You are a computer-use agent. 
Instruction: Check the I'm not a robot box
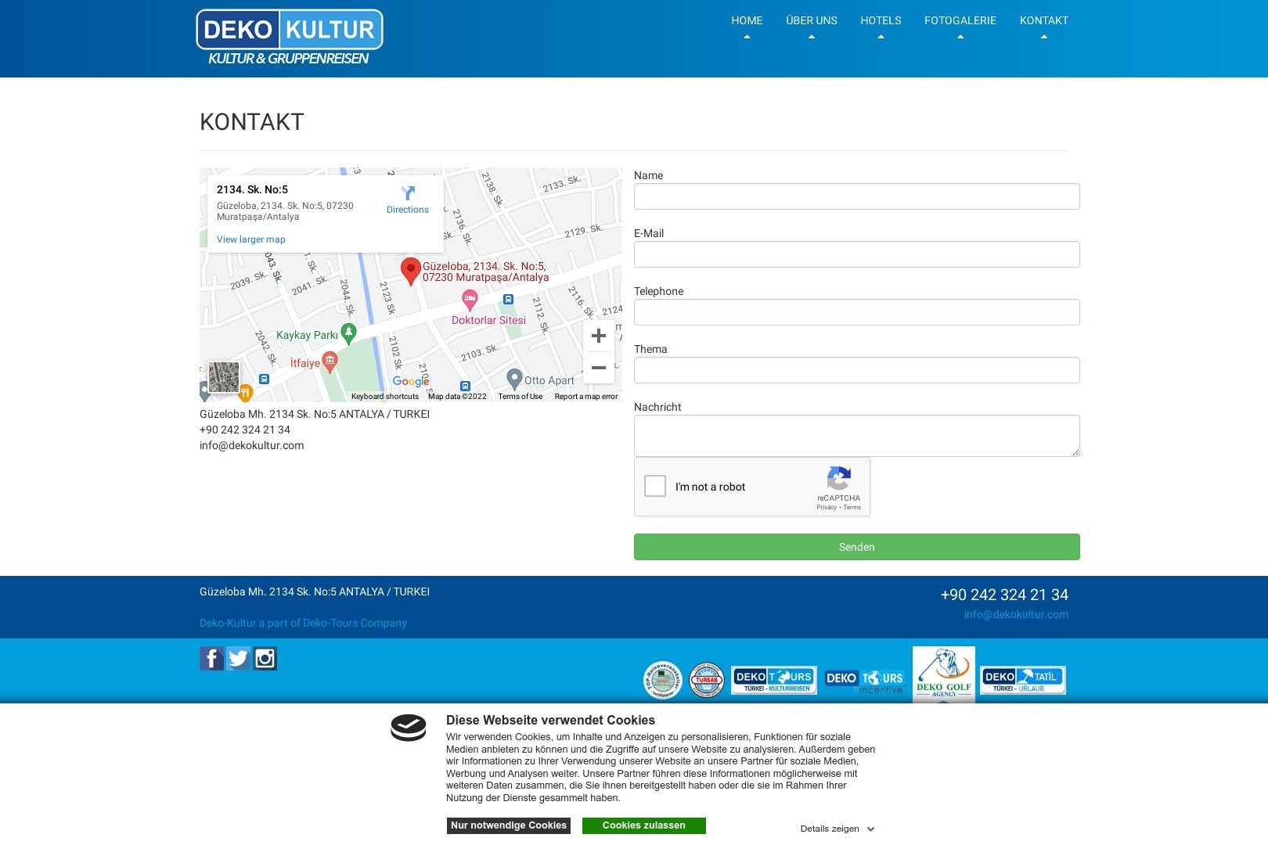(x=655, y=486)
